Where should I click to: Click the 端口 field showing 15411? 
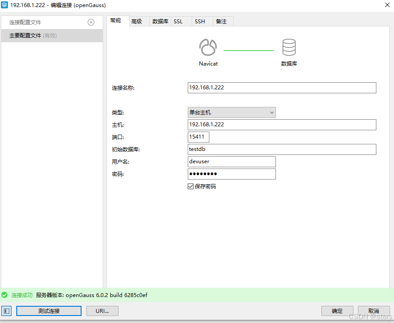click(198, 137)
